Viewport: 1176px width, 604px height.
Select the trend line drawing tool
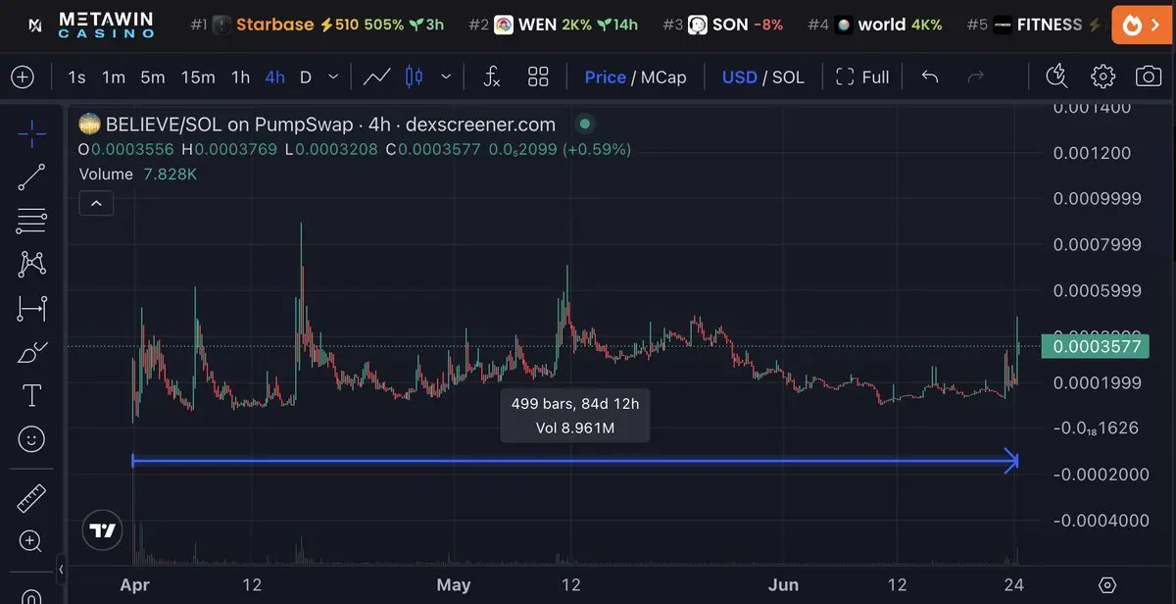[31, 177]
